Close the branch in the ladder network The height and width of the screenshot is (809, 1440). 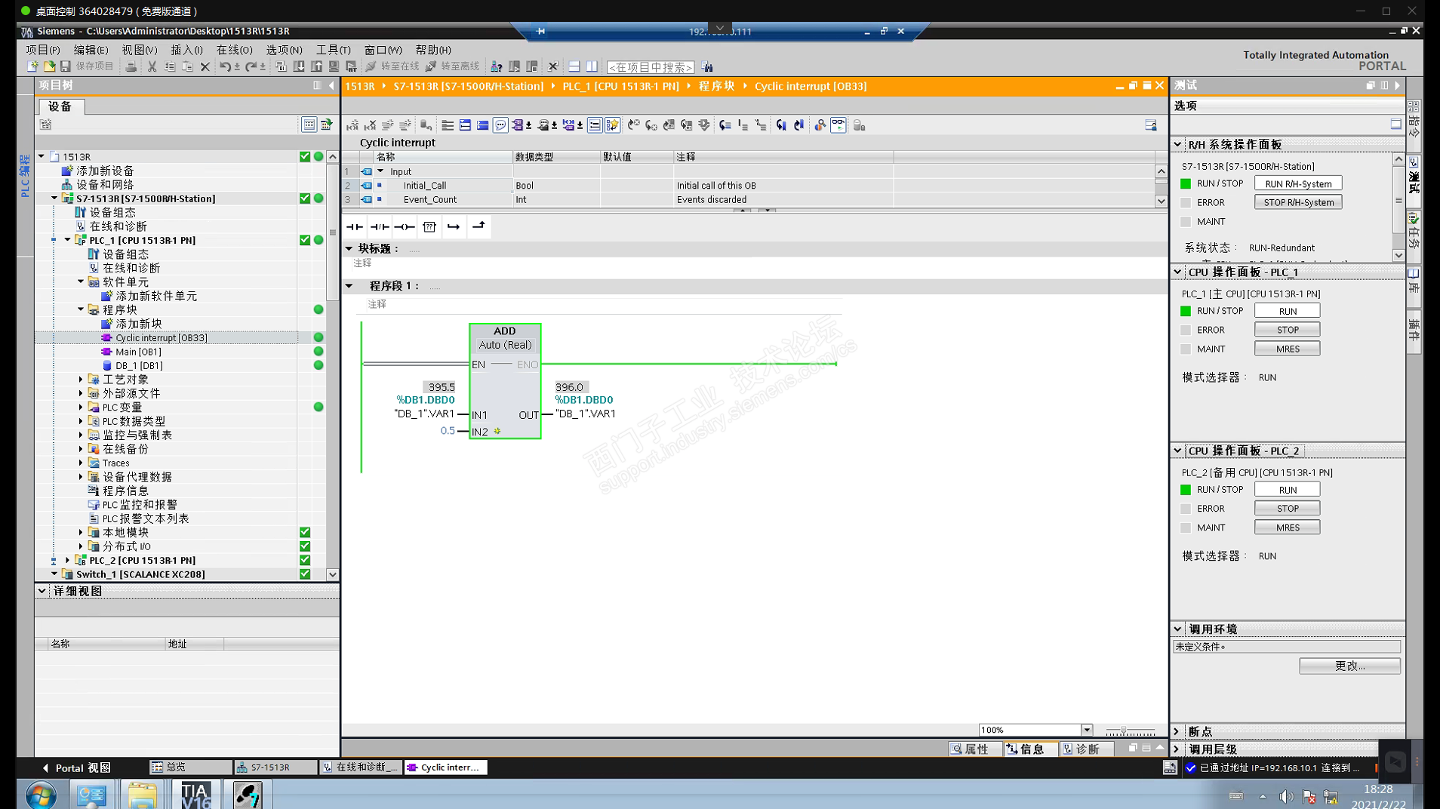click(x=478, y=226)
